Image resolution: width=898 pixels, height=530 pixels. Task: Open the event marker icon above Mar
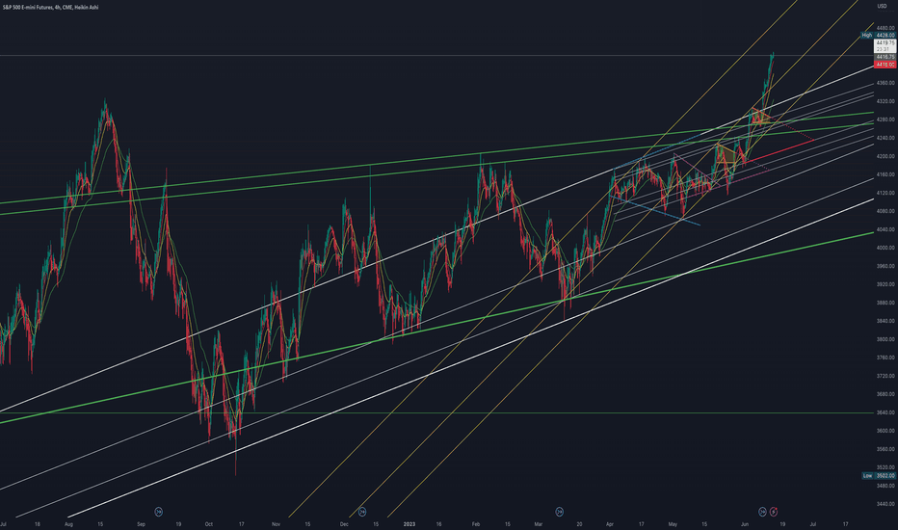[x=559, y=512]
